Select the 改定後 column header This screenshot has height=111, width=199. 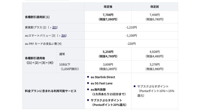[x=108, y=7]
